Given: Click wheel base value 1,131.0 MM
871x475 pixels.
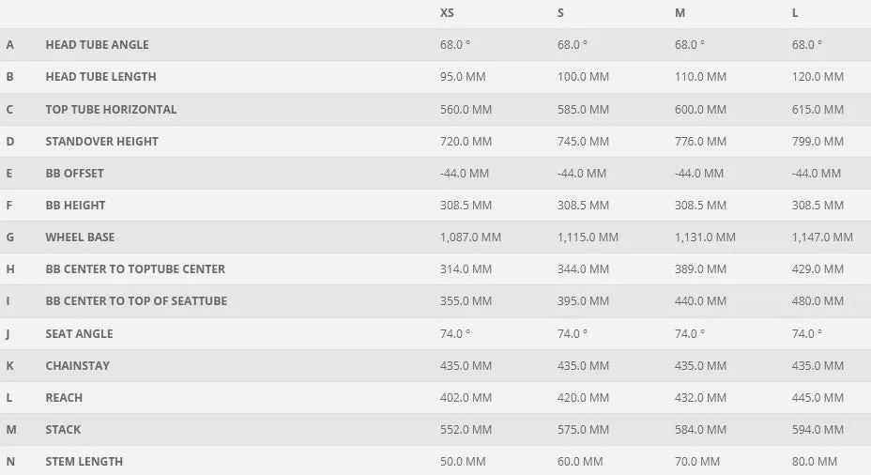Looking at the screenshot, I should (705, 237).
